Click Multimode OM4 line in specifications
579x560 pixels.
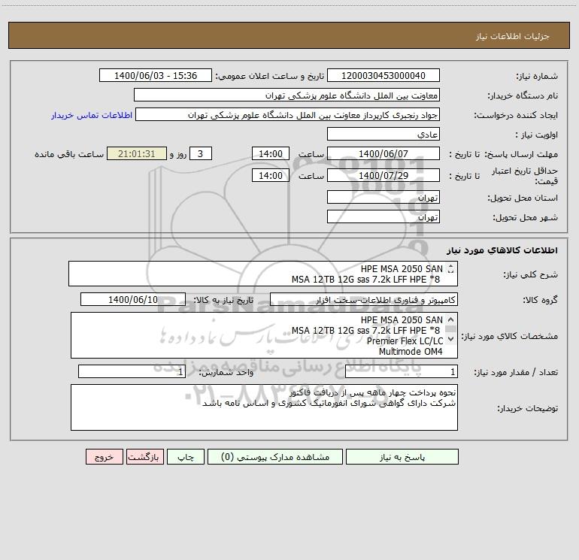(411, 352)
